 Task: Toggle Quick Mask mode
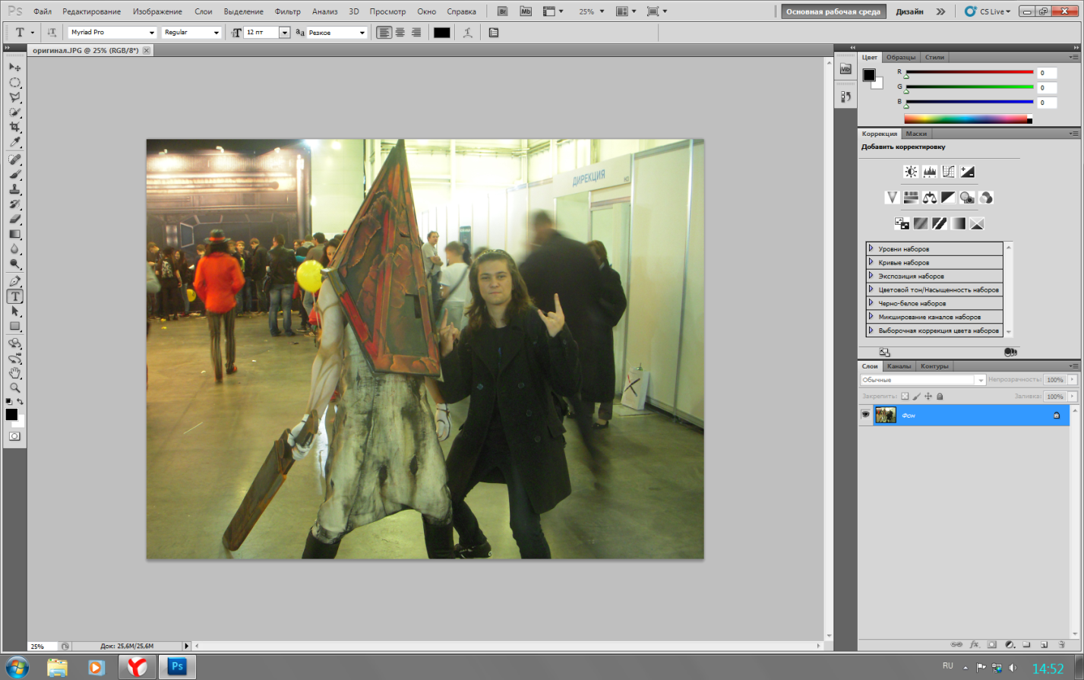point(14,436)
